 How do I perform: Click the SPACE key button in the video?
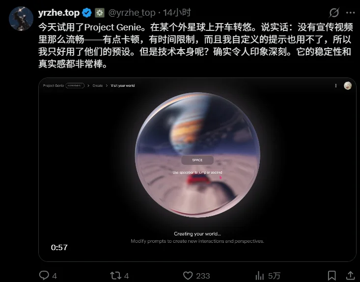pos(197,160)
